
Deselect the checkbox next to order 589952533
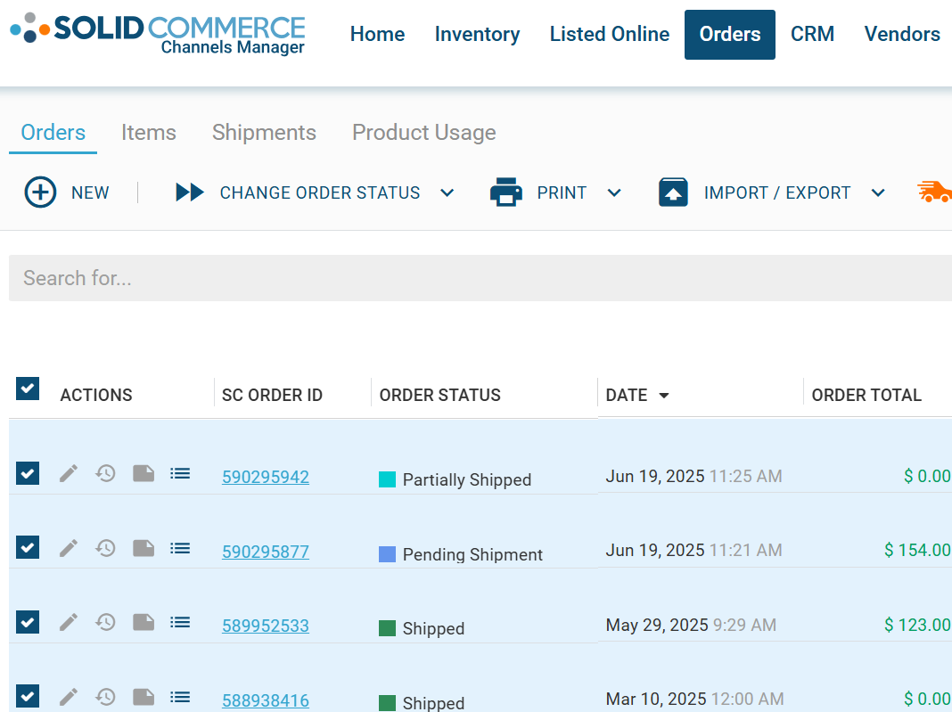pyautogui.click(x=27, y=622)
